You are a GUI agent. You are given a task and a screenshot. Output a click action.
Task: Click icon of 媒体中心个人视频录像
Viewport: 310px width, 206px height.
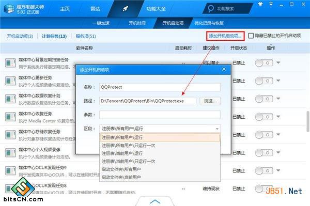10,153
